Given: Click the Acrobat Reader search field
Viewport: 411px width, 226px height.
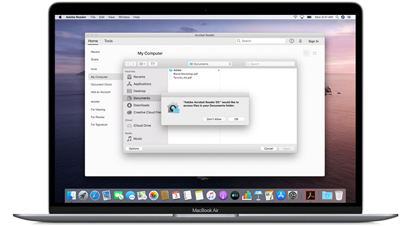Looking at the screenshot, I should [x=260, y=41].
